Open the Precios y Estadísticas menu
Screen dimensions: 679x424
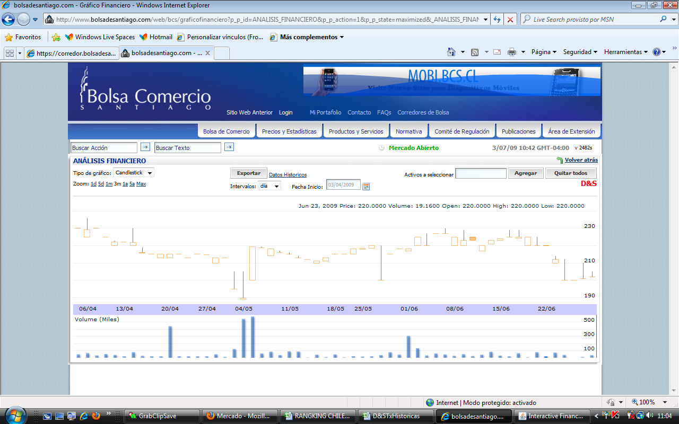(289, 131)
